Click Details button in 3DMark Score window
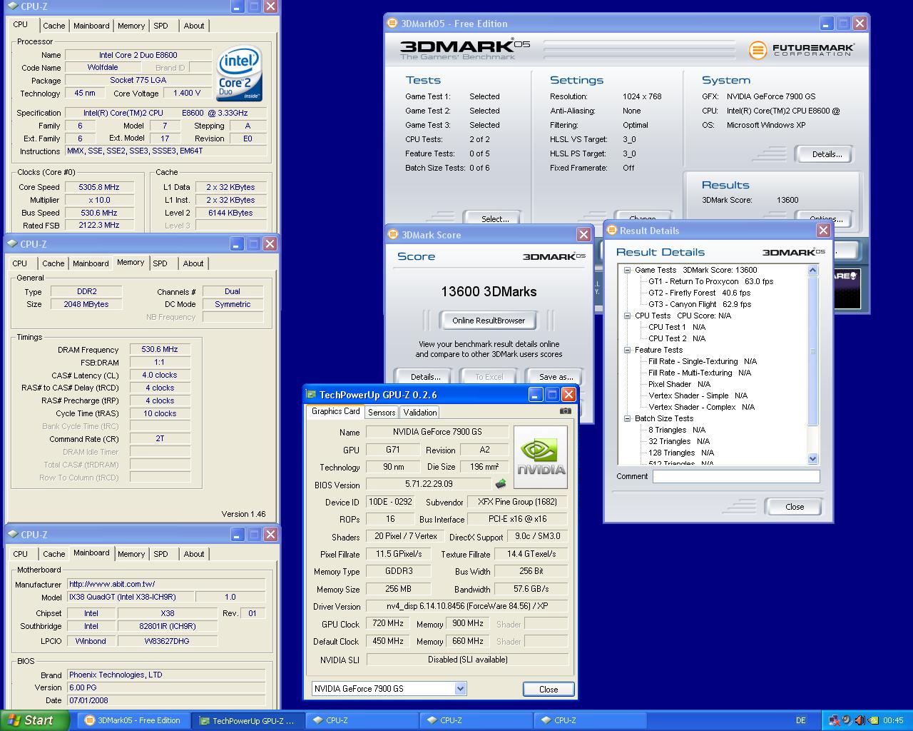Image resolution: width=913 pixels, height=731 pixels. [425, 376]
